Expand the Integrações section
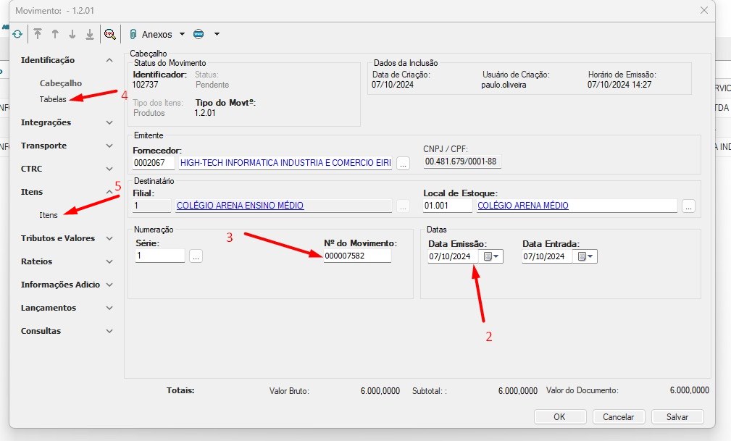The width and height of the screenshot is (731, 441). pos(109,122)
